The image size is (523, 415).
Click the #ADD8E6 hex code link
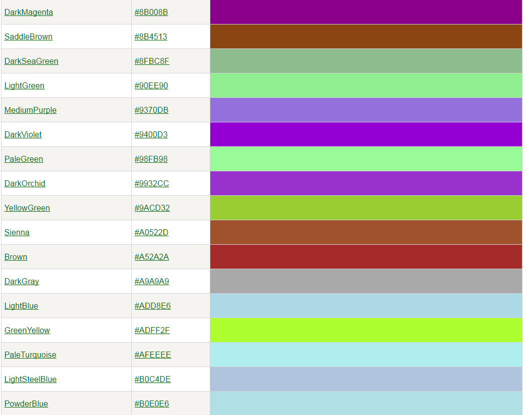point(152,306)
